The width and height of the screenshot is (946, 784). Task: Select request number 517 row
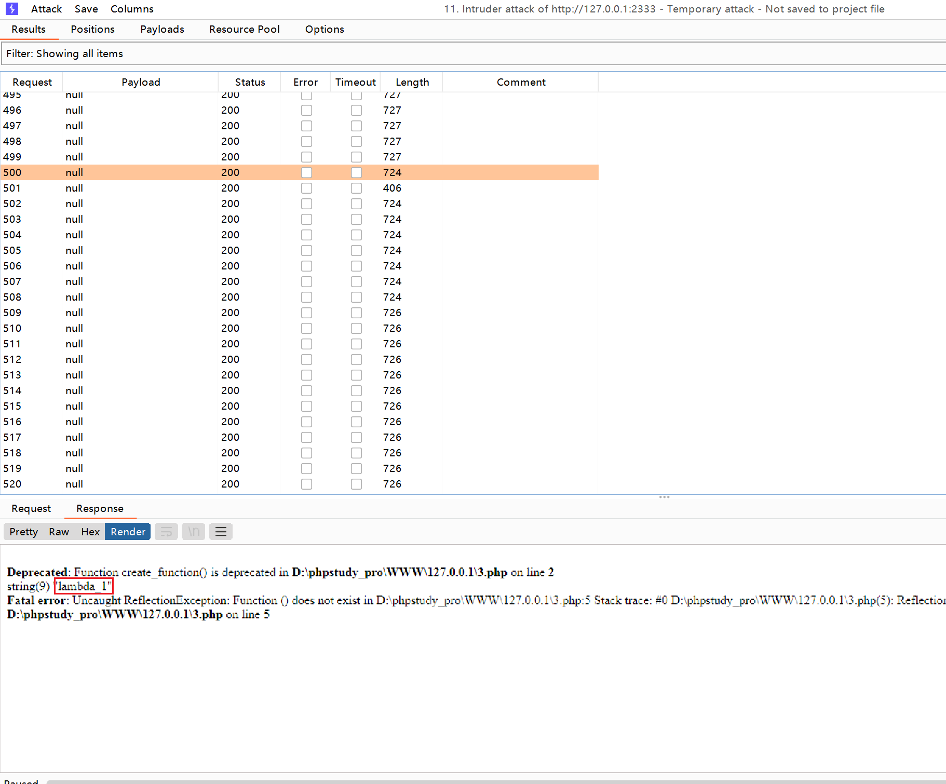[299, 437]
